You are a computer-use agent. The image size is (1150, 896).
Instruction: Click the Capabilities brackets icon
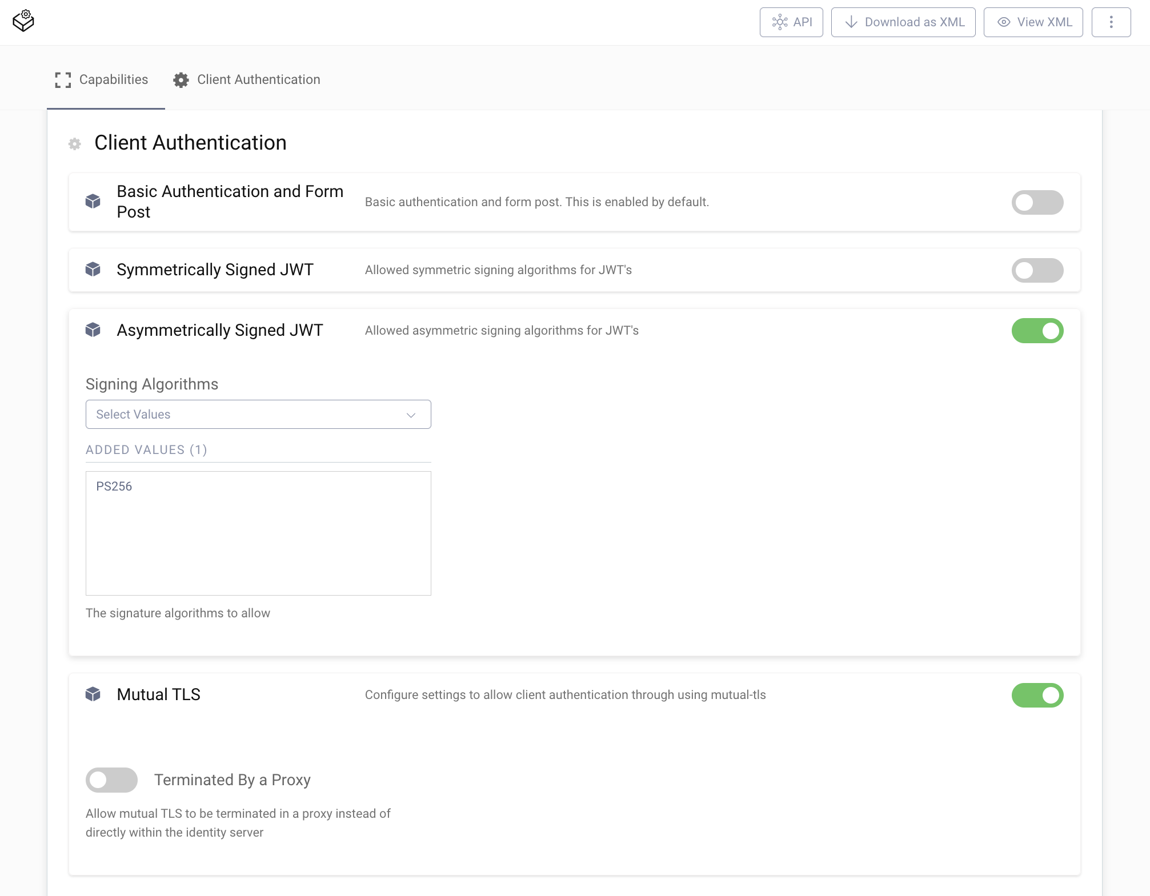tap(63, 80)
